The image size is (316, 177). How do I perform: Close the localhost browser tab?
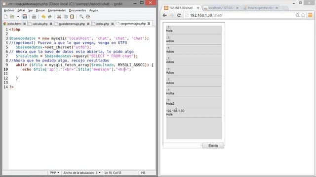click(237, 8)
